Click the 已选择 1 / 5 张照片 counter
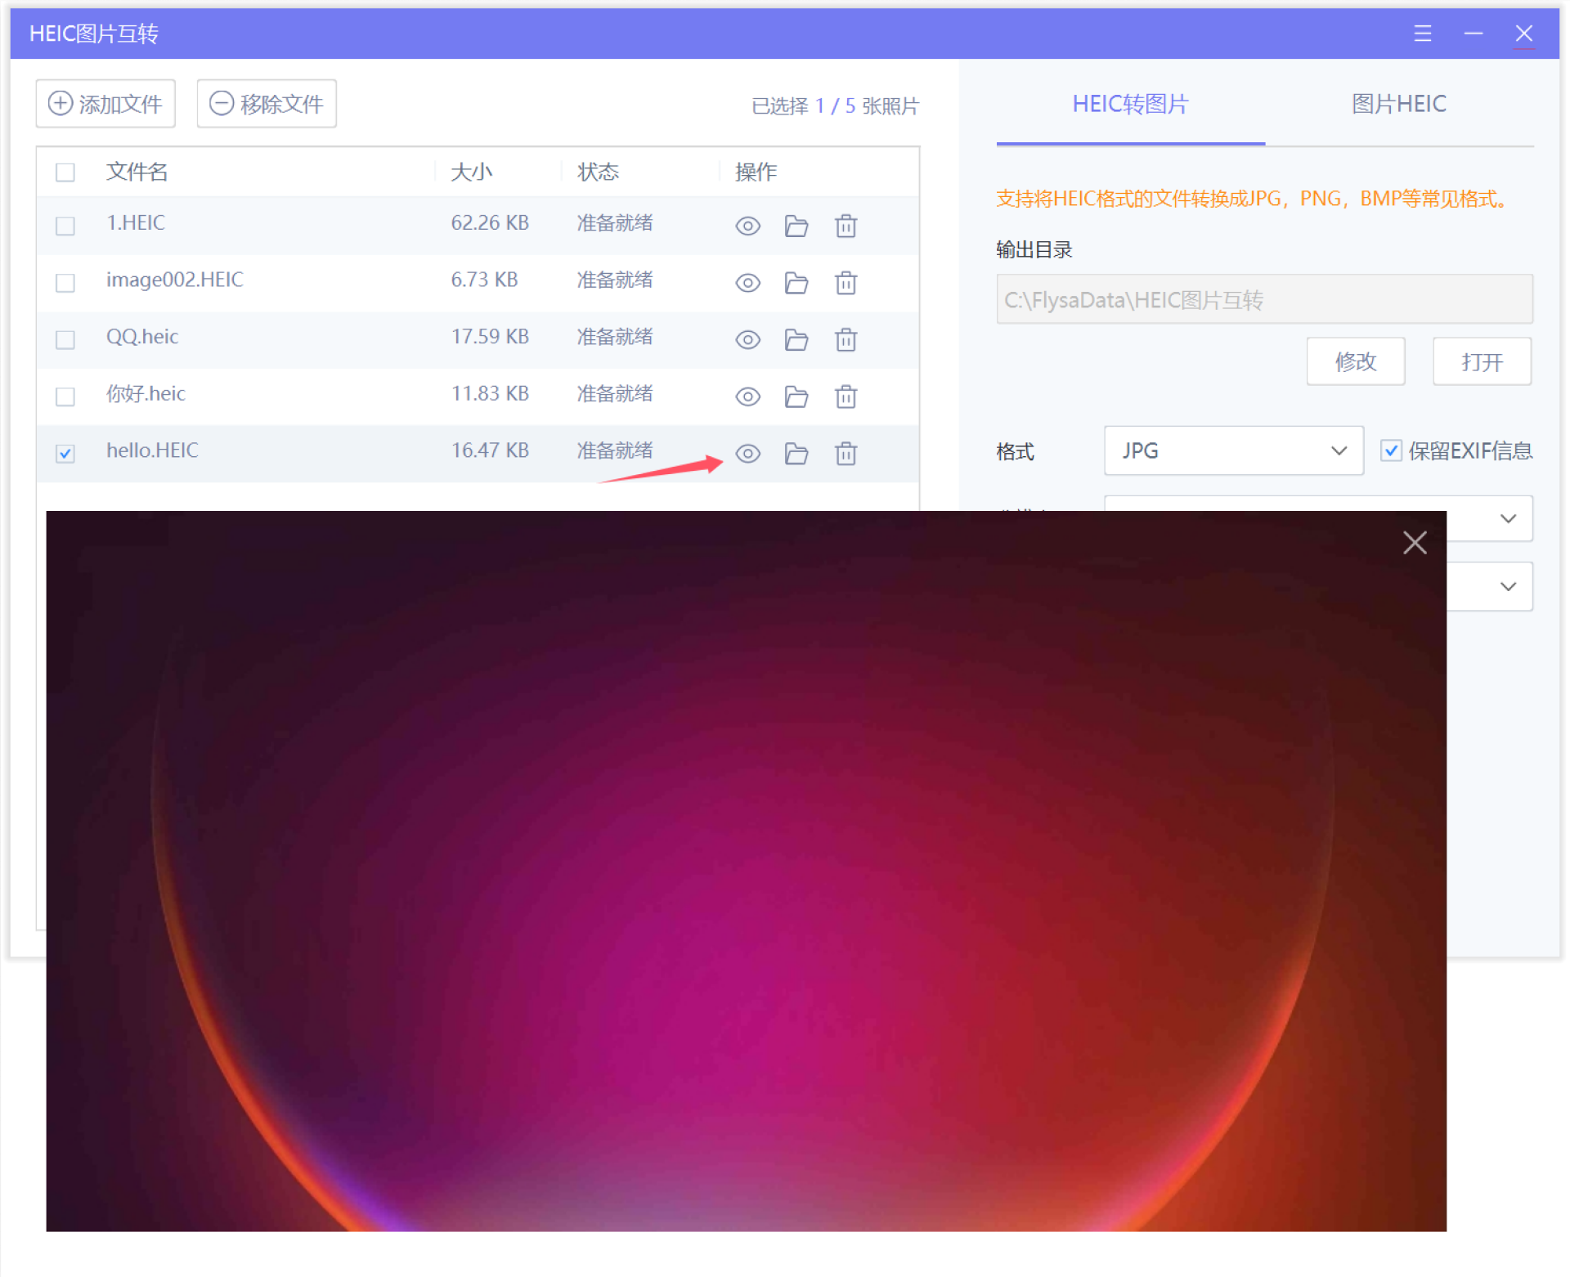 835,106
